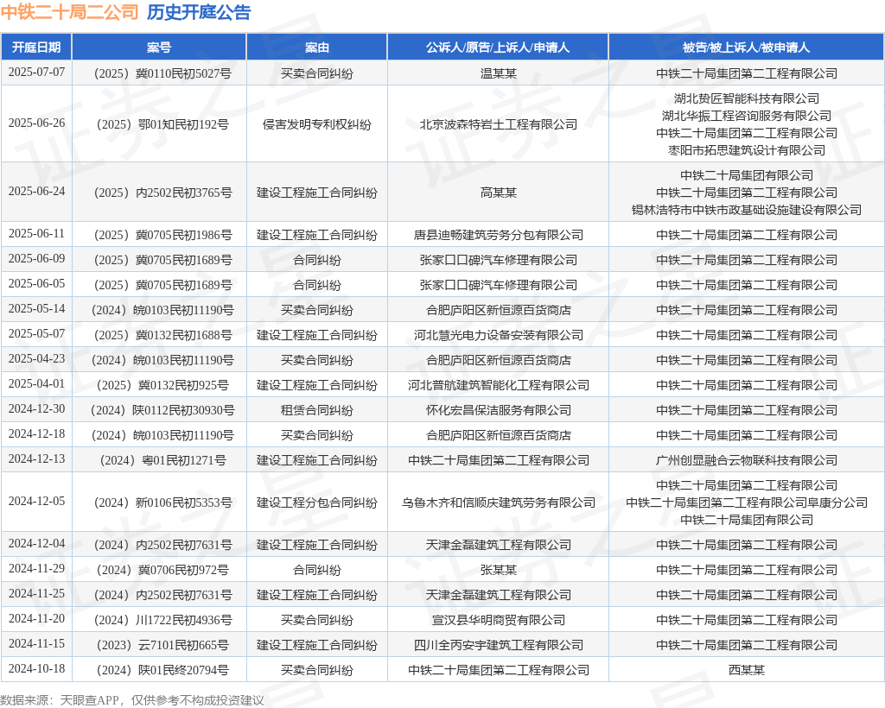
Task: Select the '案由' column header
Action: [x=316, y=47]
